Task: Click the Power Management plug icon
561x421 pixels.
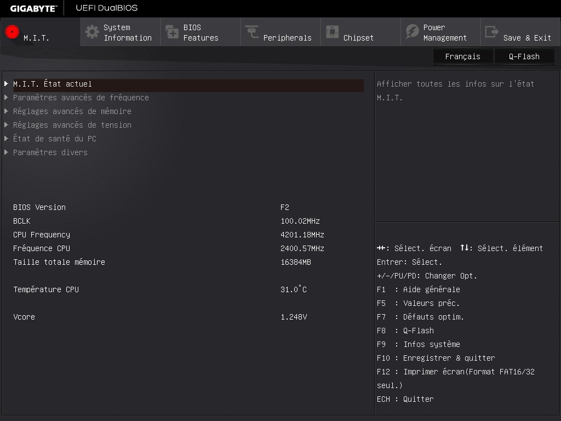Action: (412, 32)
